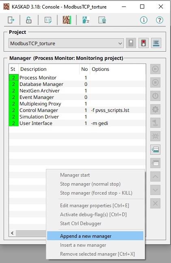Select the Control Manager row

coord(77,110)
